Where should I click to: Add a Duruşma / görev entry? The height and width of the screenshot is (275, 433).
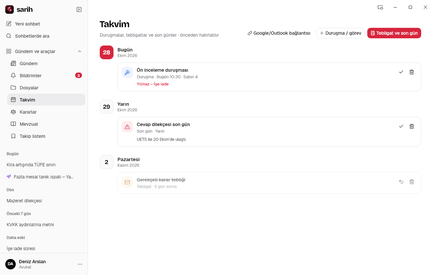pyautogui.click(x=340, y=33)
